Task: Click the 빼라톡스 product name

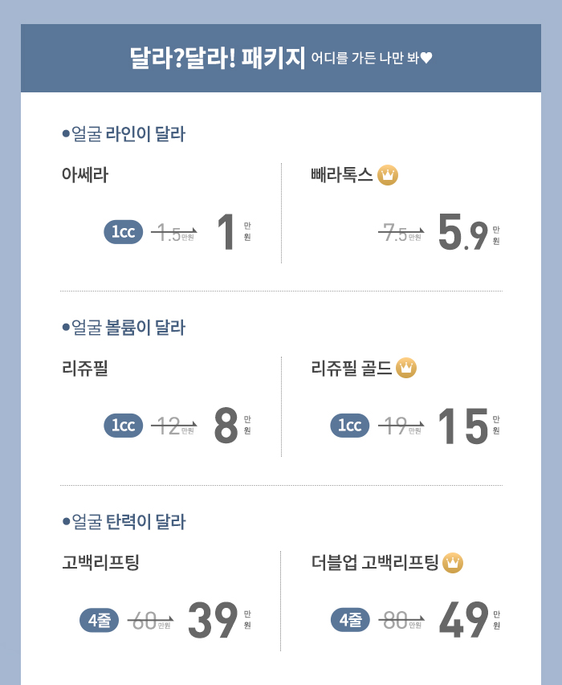Action: pos(342,175)
